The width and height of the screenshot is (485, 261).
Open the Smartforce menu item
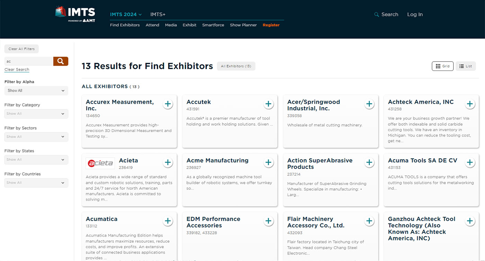pyautogui.click(x=213, y=25)
